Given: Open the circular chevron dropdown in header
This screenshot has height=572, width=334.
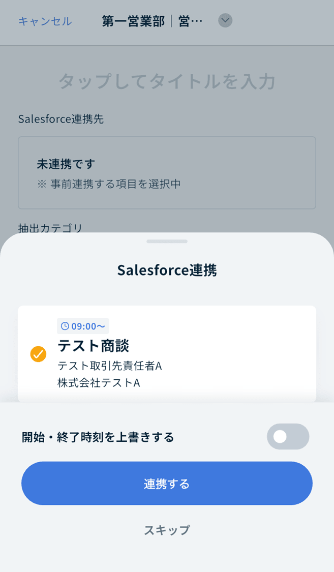Looking at the screenshot, I should (x=225, y=21).
